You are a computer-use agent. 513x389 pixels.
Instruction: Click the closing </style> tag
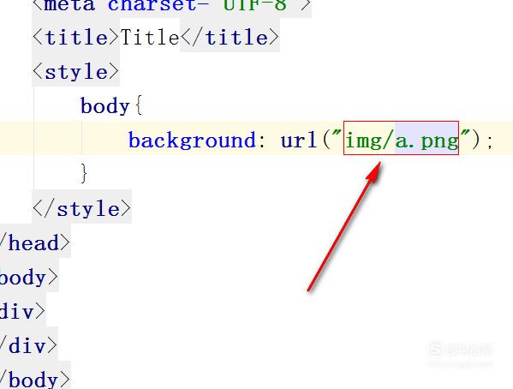pyautogui.click(x=82, y=208)
